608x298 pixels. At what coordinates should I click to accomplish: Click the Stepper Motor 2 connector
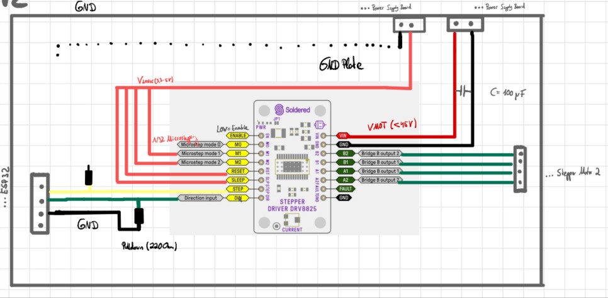(521, 169)
